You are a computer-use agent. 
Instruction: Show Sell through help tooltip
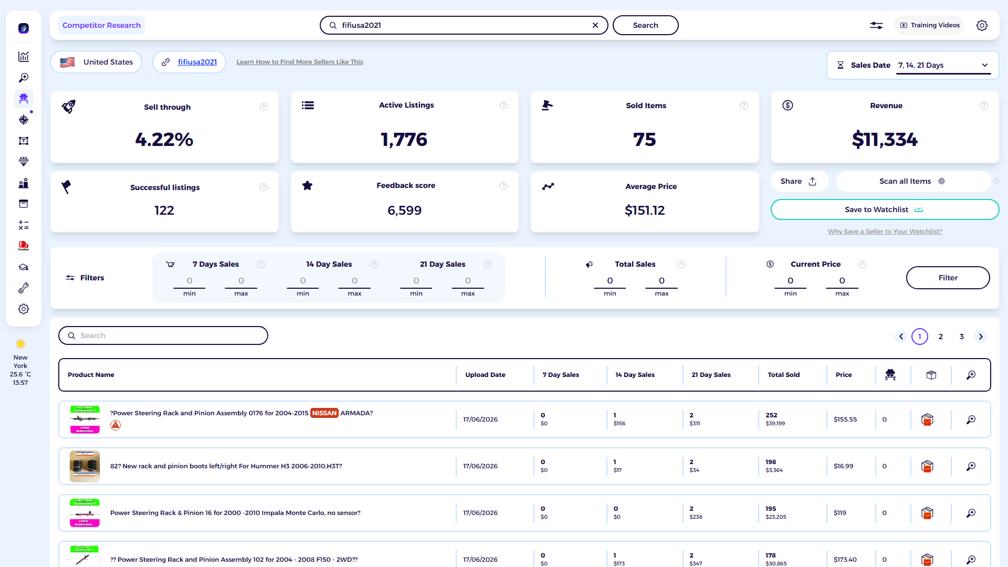(x=264, y=107)
